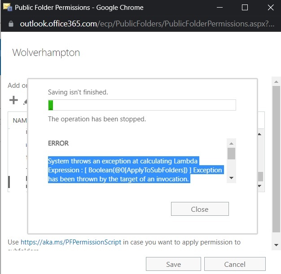Click the error text scrollbar thumb

click(231, 154)
